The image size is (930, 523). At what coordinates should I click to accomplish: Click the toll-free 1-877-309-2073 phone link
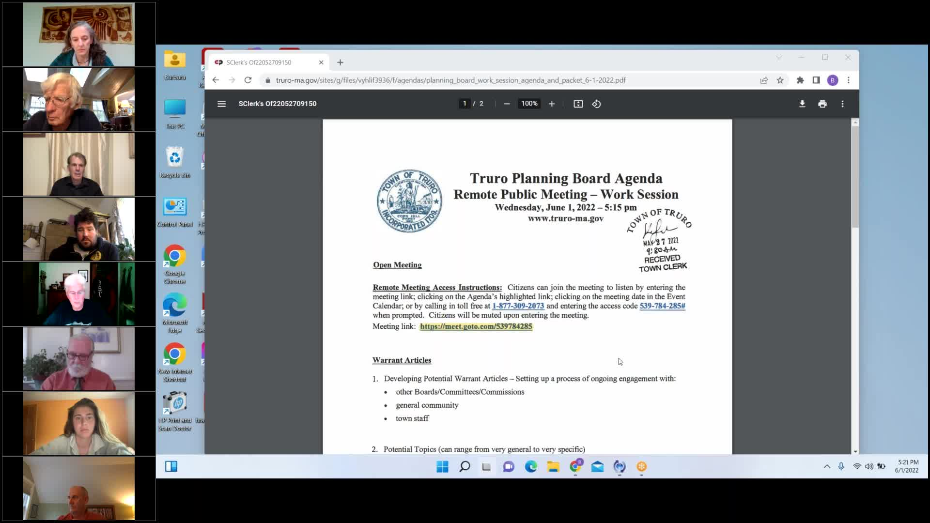517,306
